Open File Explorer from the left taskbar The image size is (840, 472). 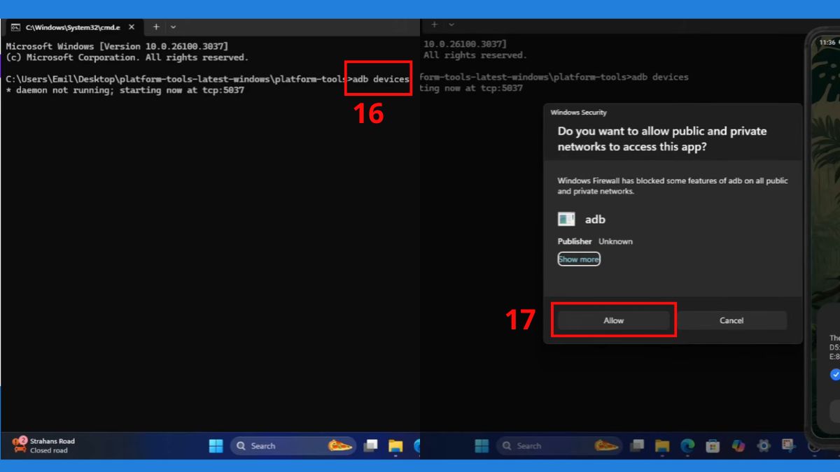(395, 445)
